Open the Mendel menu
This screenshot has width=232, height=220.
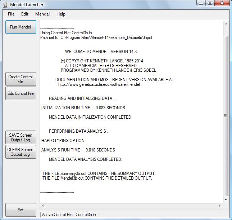point(42,14)
